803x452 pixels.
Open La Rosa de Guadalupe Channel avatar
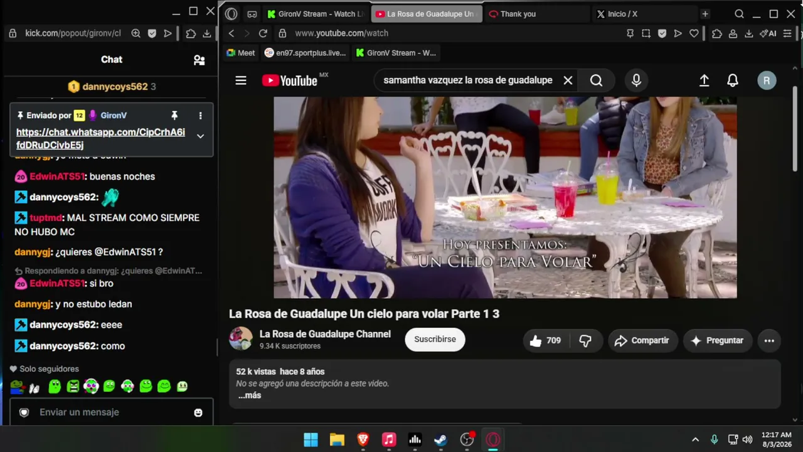241,339
